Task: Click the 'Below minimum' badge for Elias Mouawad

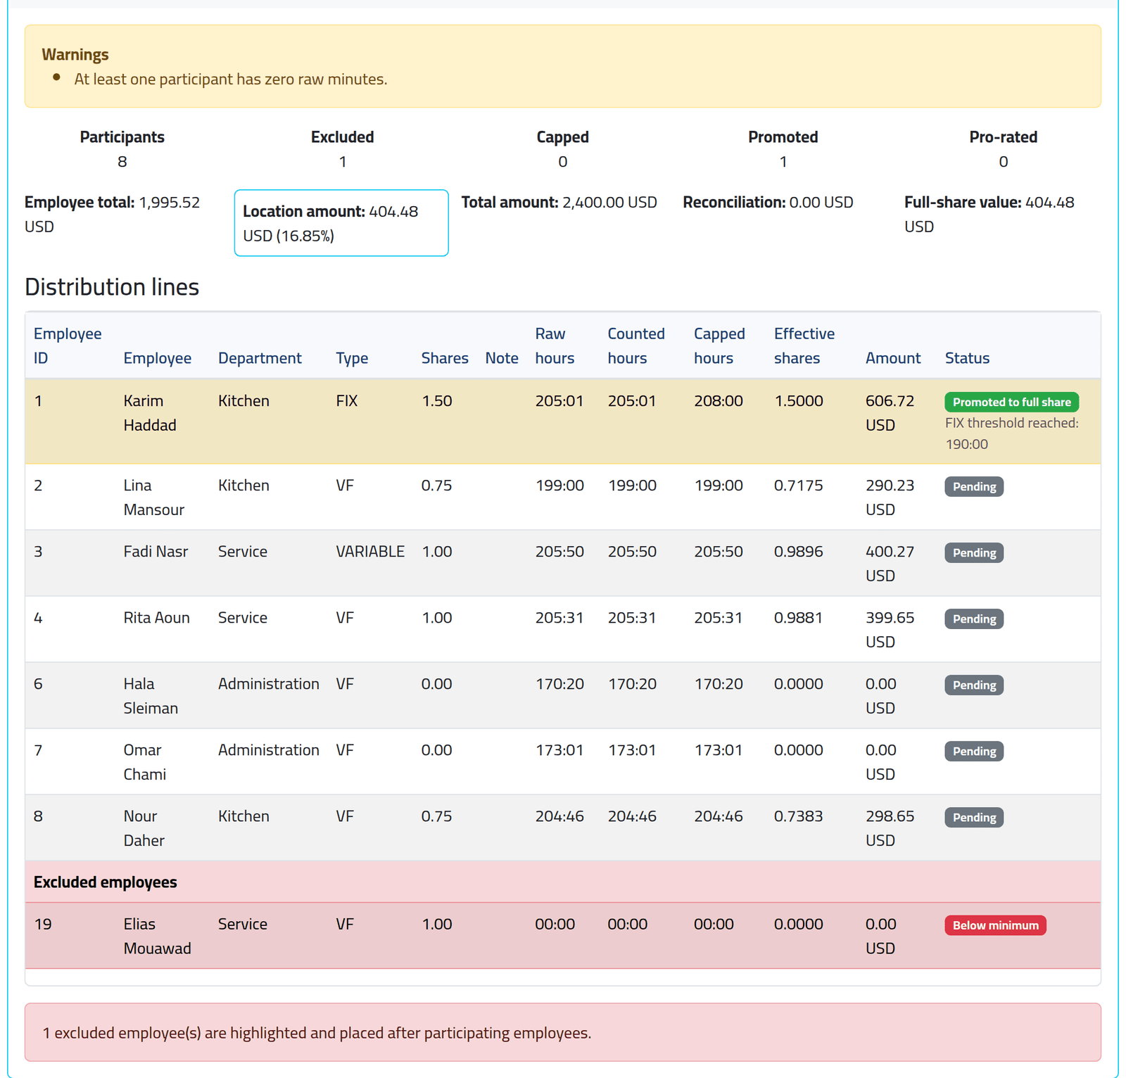Action: click(995, 925)
